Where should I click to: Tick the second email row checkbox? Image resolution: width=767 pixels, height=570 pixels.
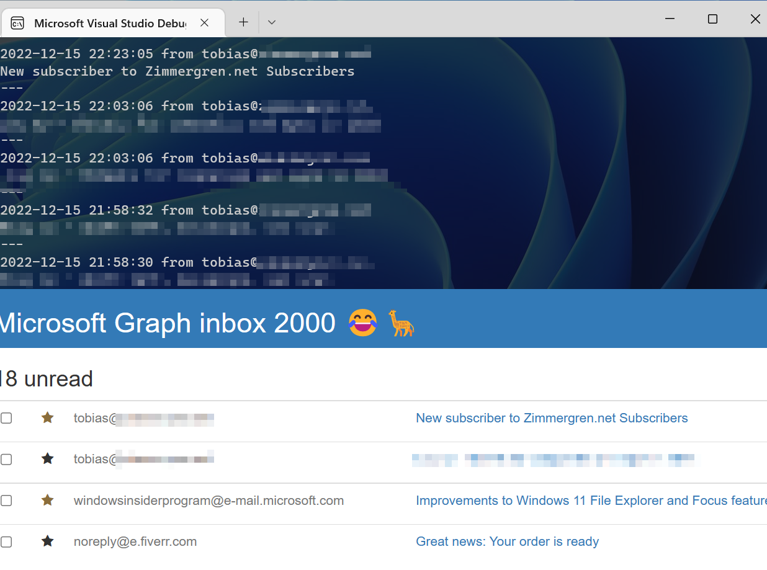(x=6, y=459)
